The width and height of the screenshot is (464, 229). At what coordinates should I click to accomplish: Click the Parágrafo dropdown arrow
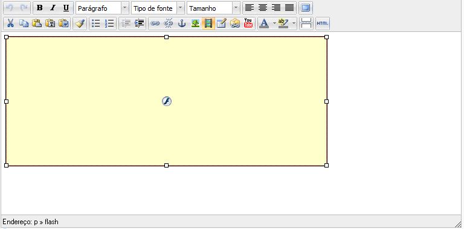[x=125, y=8]
